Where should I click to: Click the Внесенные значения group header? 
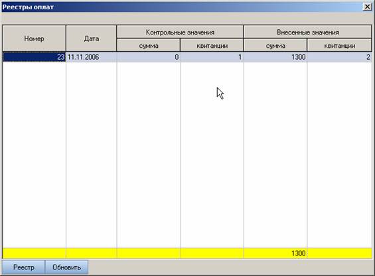(308, 32)
